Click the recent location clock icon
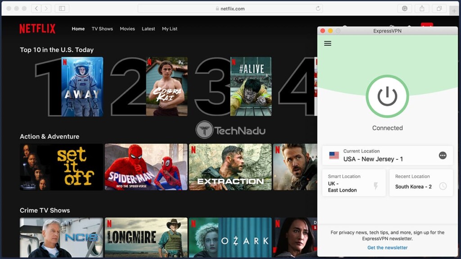 [x=443, y=186]
